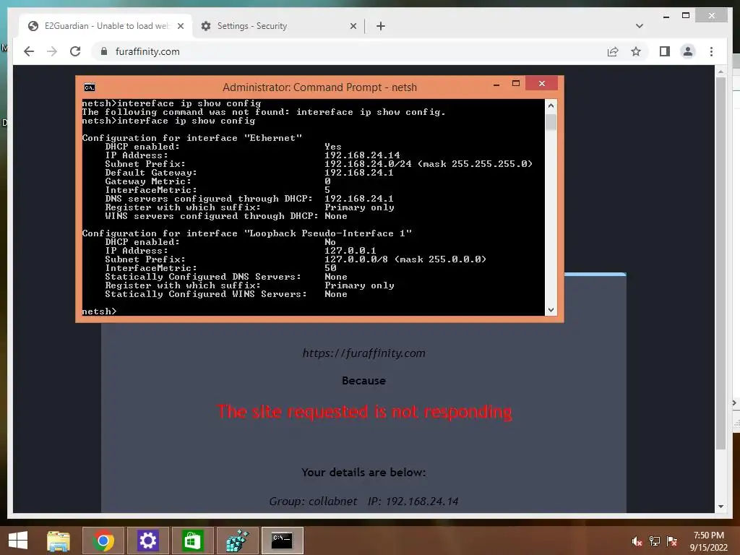The height and width of the screenshot is (555, 740).
Task: Open Chrome side panel
Action: (x=665, y=51)
